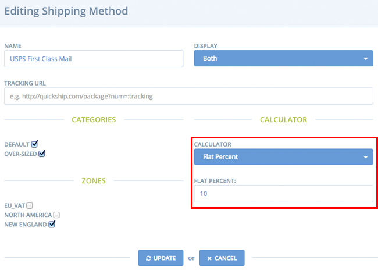Click the Categories section heading
The image size is (378, 274).
tap(94, 120)
